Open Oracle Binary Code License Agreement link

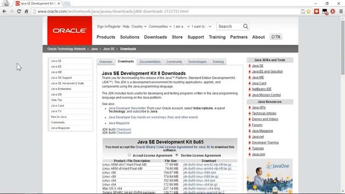click(173, 147)
